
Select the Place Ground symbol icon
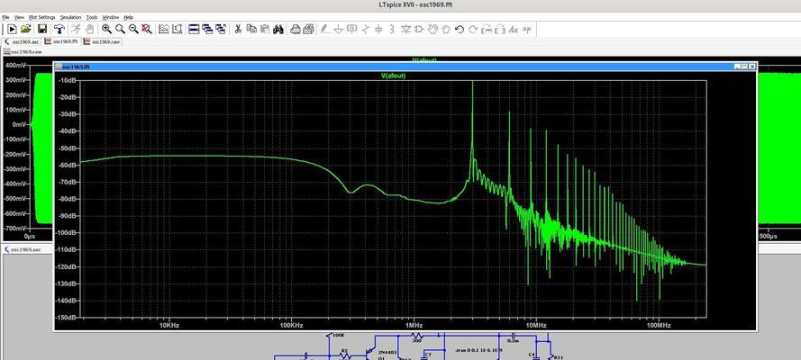click(x=338, y=30)
